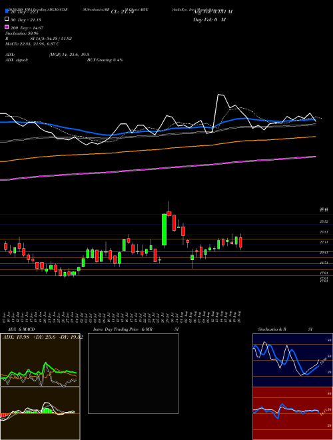Screen dimensions: 333x440
Task: Click the 22.11 price axis label
Action: tap(324, 242)
